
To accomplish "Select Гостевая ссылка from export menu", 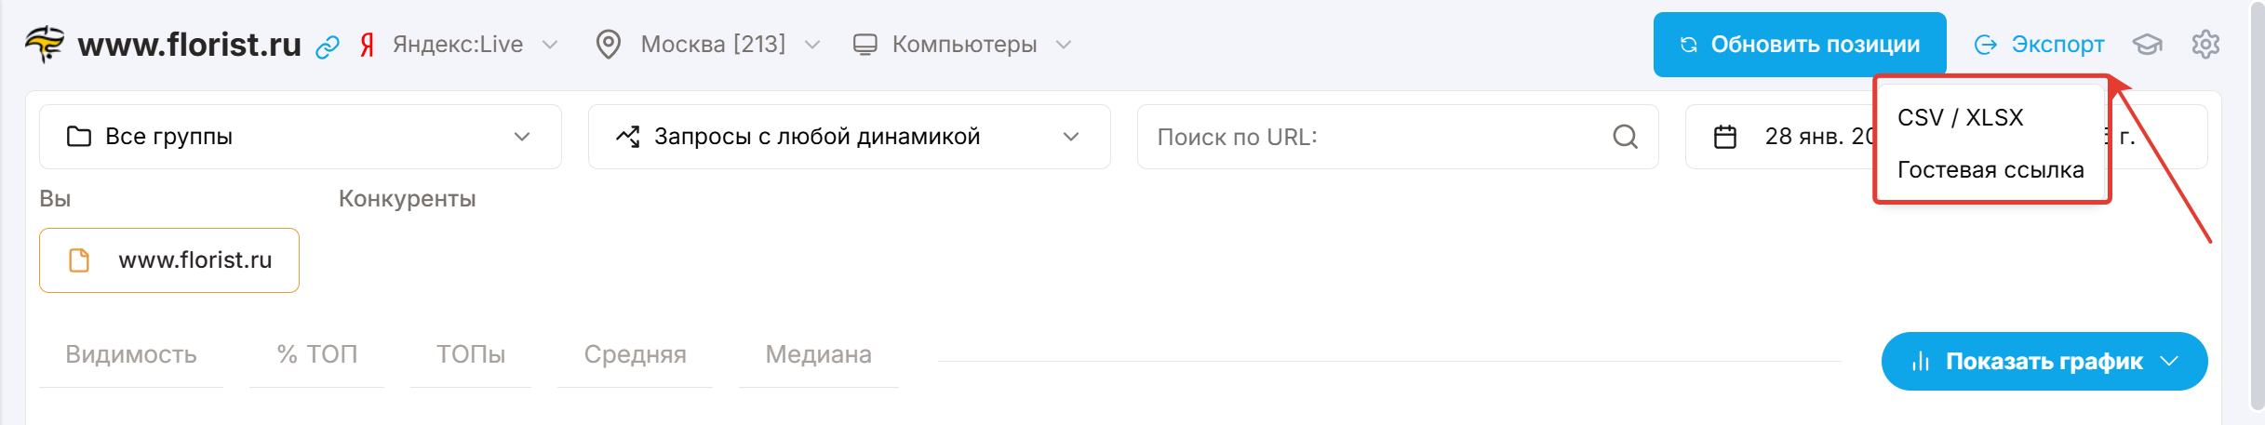I will click(x=1990, y=170).
